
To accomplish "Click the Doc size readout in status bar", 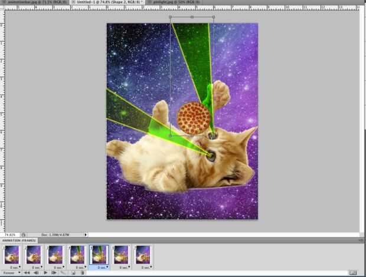I will pyautogui.click(x=55, y=235).
